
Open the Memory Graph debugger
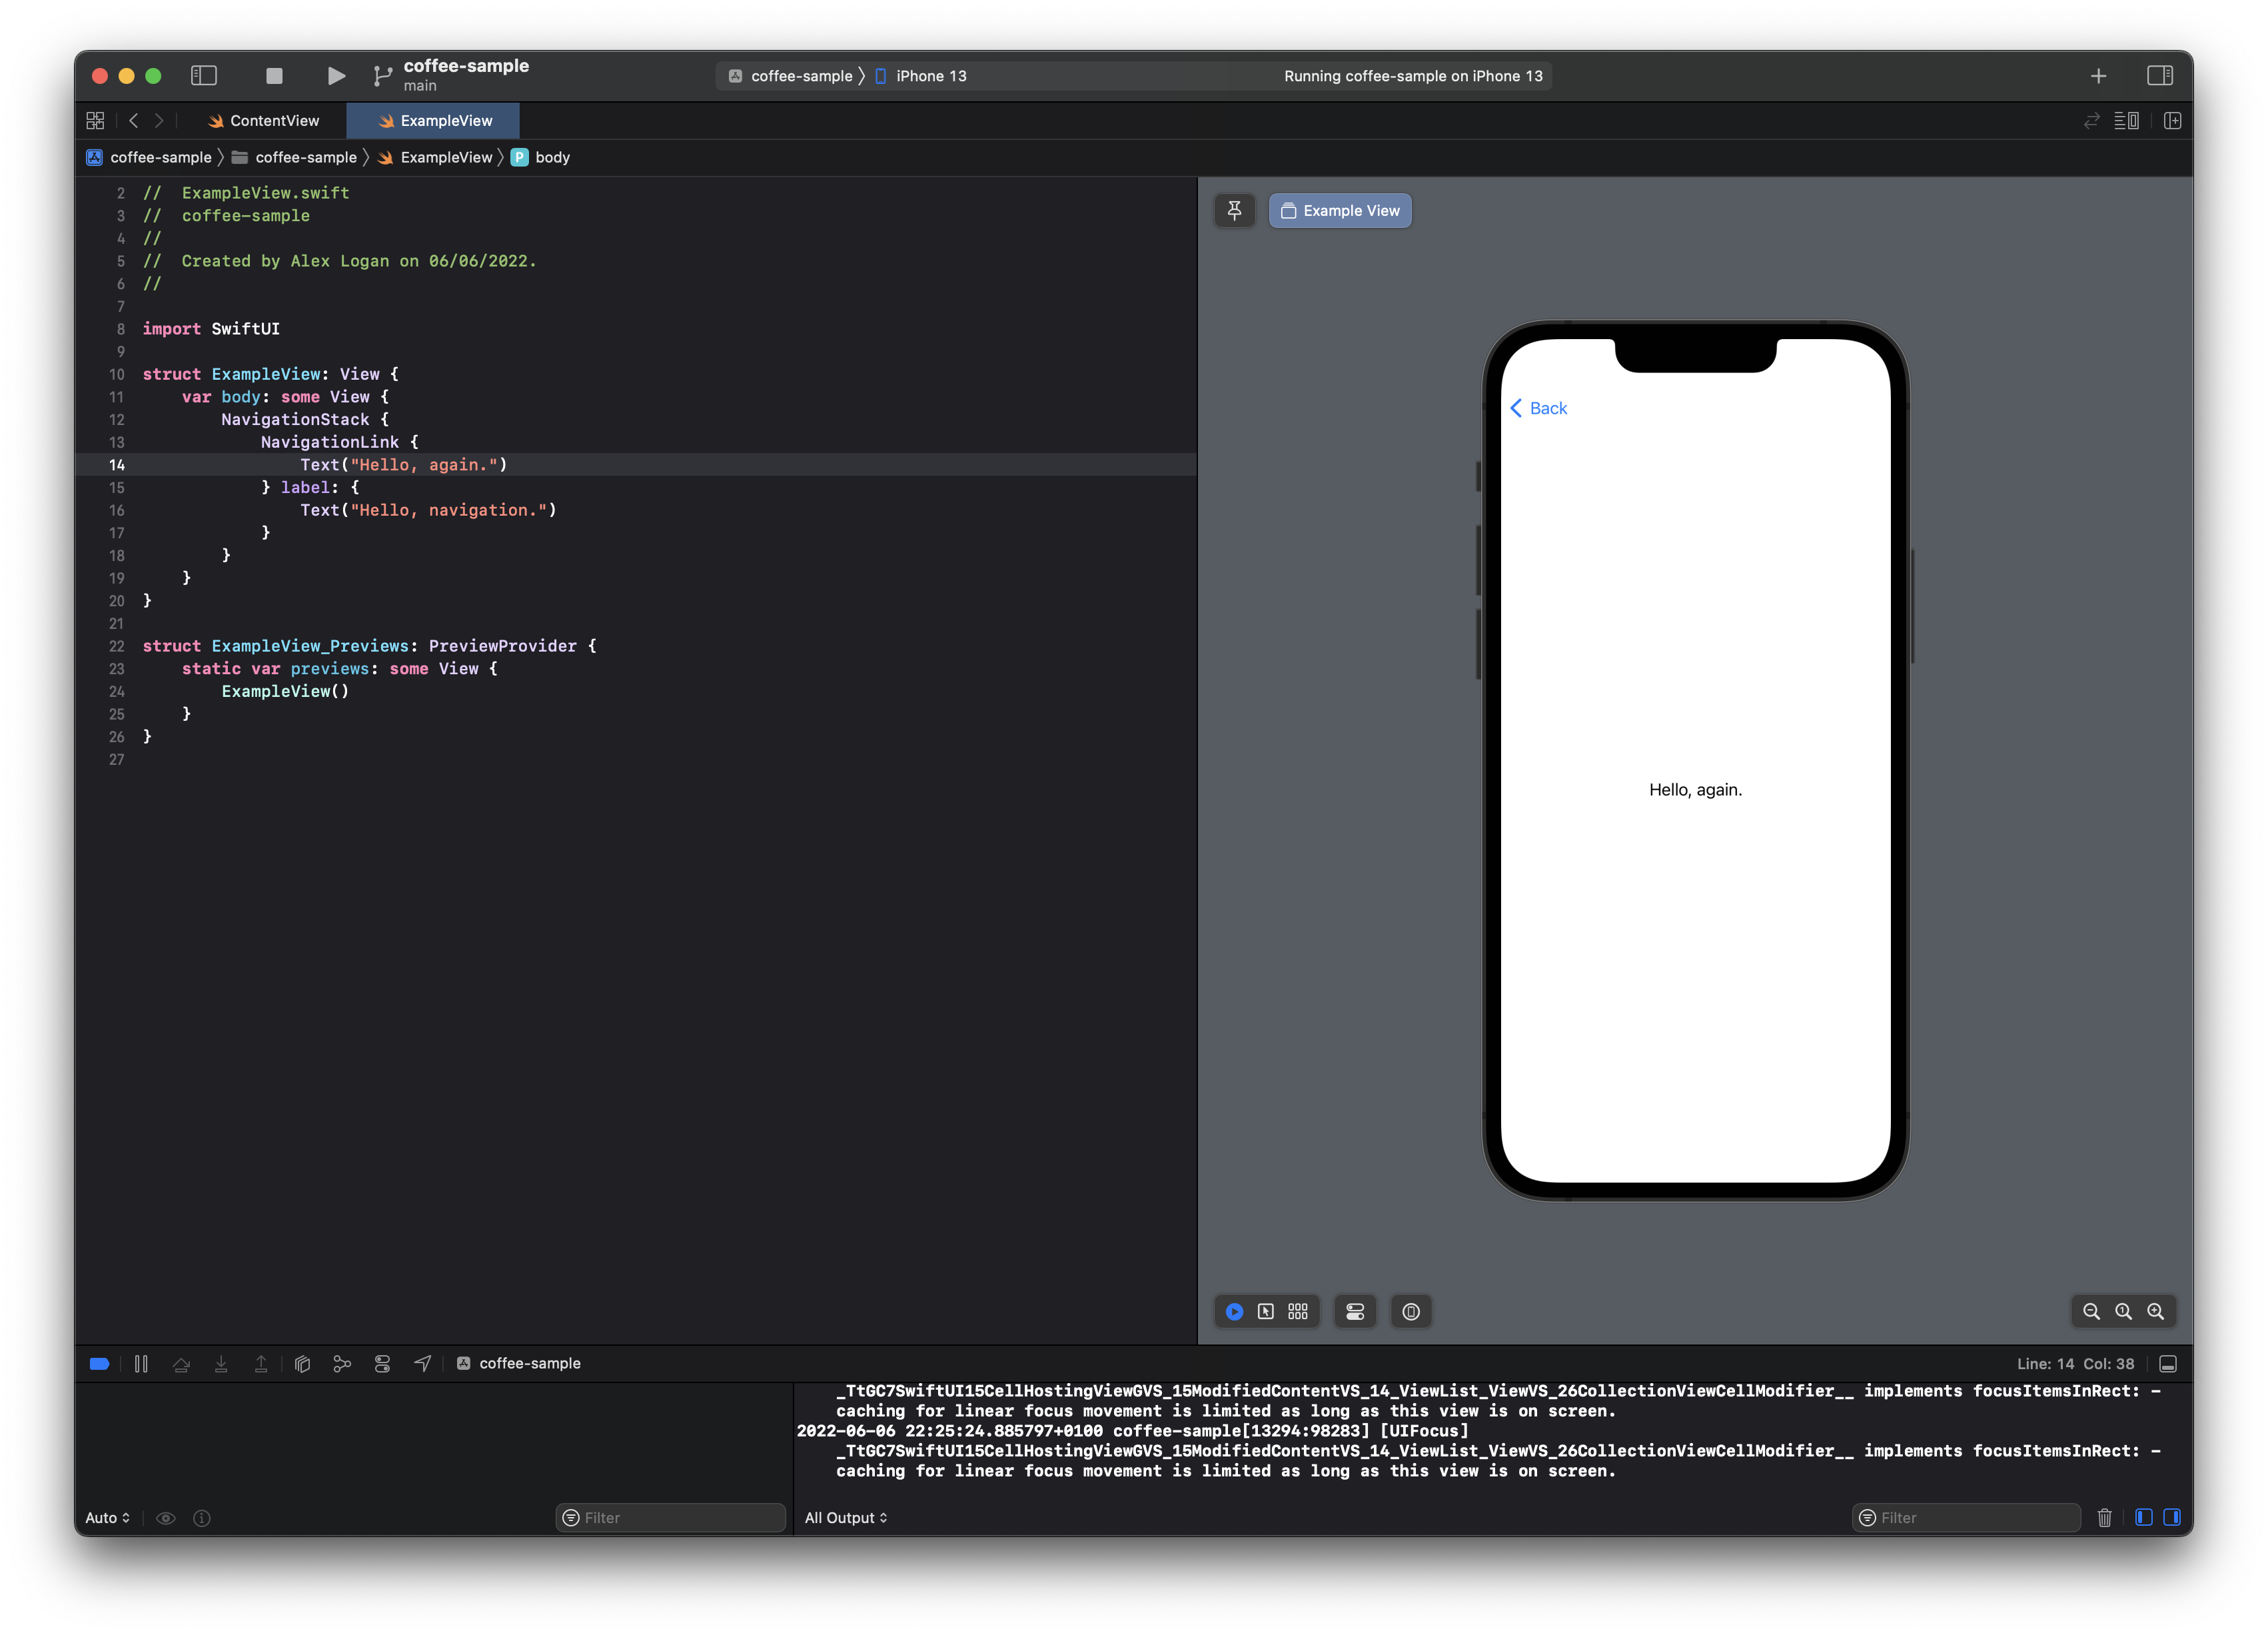point(343,1363)
